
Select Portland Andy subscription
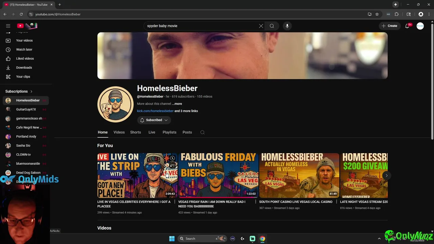click(x=26, y=137)
